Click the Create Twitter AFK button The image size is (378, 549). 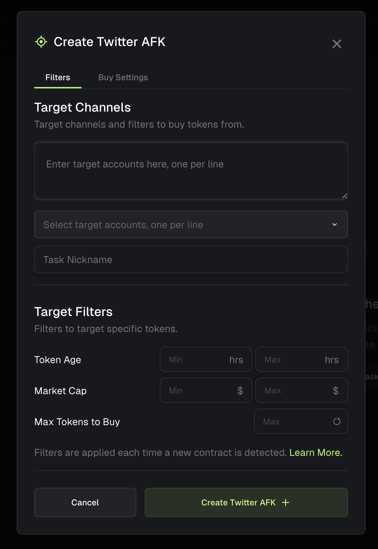coord(246,502)
